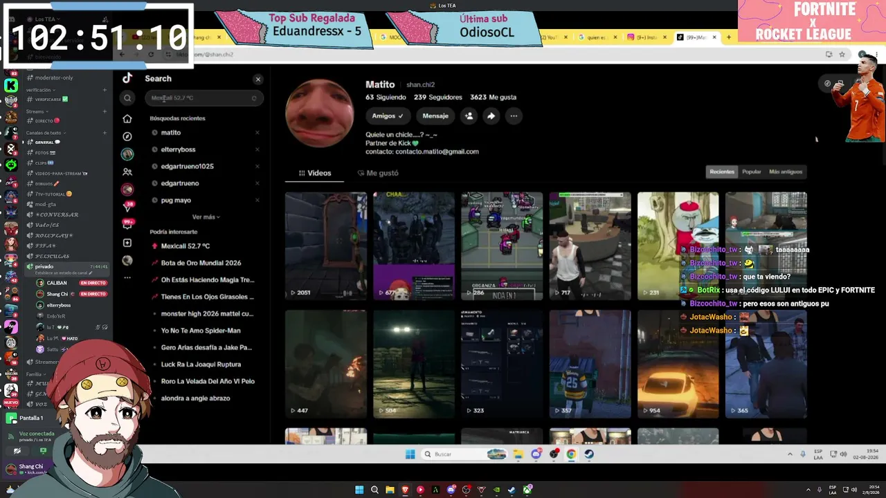The width and height of the screenshot is (886, 498).
Task: Sort videos by 'Popular'
Action: pos(752,172)
